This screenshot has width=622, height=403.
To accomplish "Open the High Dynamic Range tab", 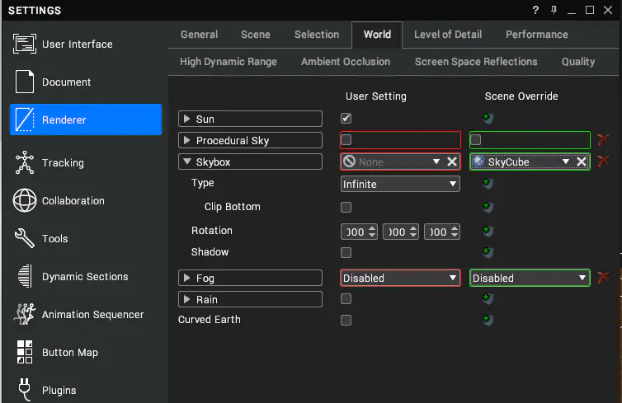I will pos(229,62).
